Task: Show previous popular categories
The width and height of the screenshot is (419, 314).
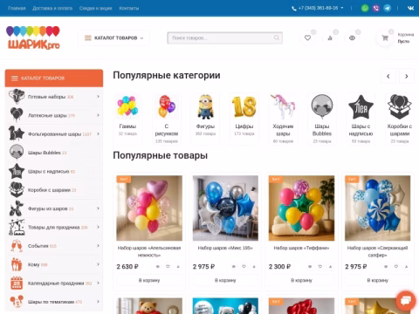Action: point(388,76)
